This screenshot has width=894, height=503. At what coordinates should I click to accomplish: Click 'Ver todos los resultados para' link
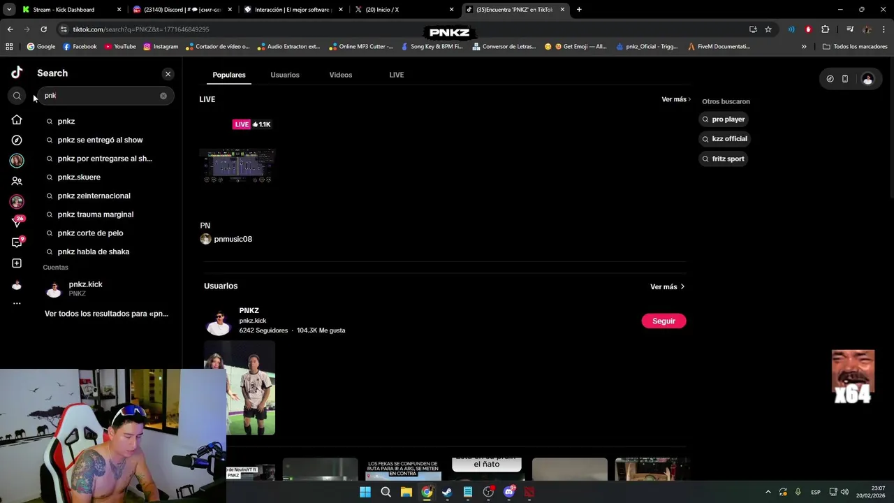click(106, 314)
